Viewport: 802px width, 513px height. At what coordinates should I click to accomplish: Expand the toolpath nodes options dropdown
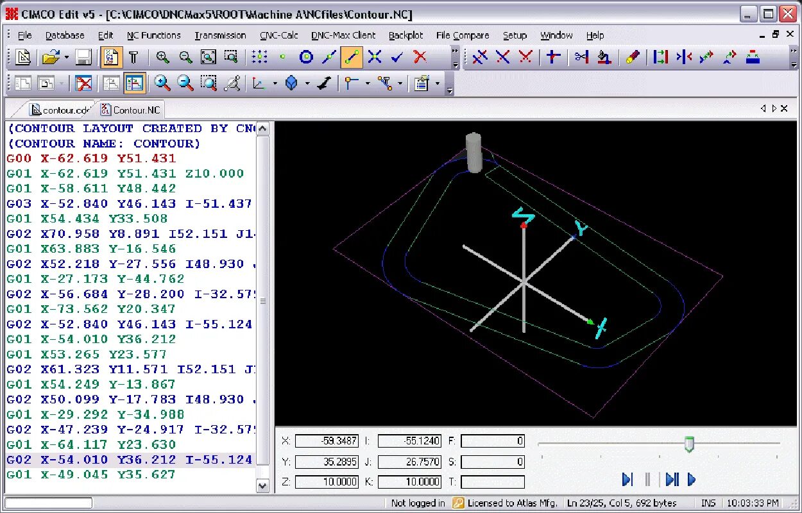[x=400, y=83]
